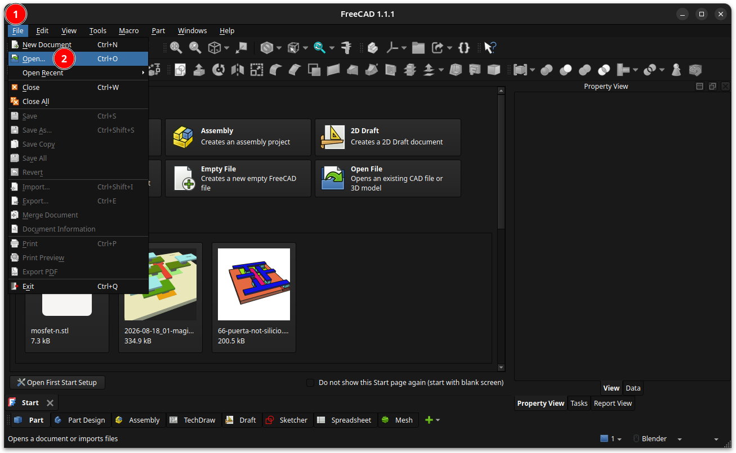
Task: Click the Start page vertical scrollbar
Action: (x=501, y=229)
